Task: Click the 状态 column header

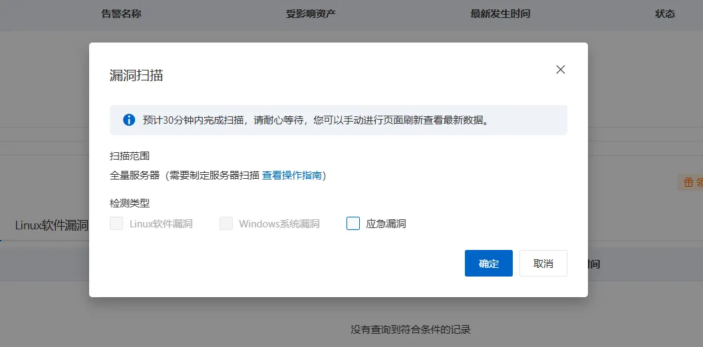Action: [x=665, y=14]
